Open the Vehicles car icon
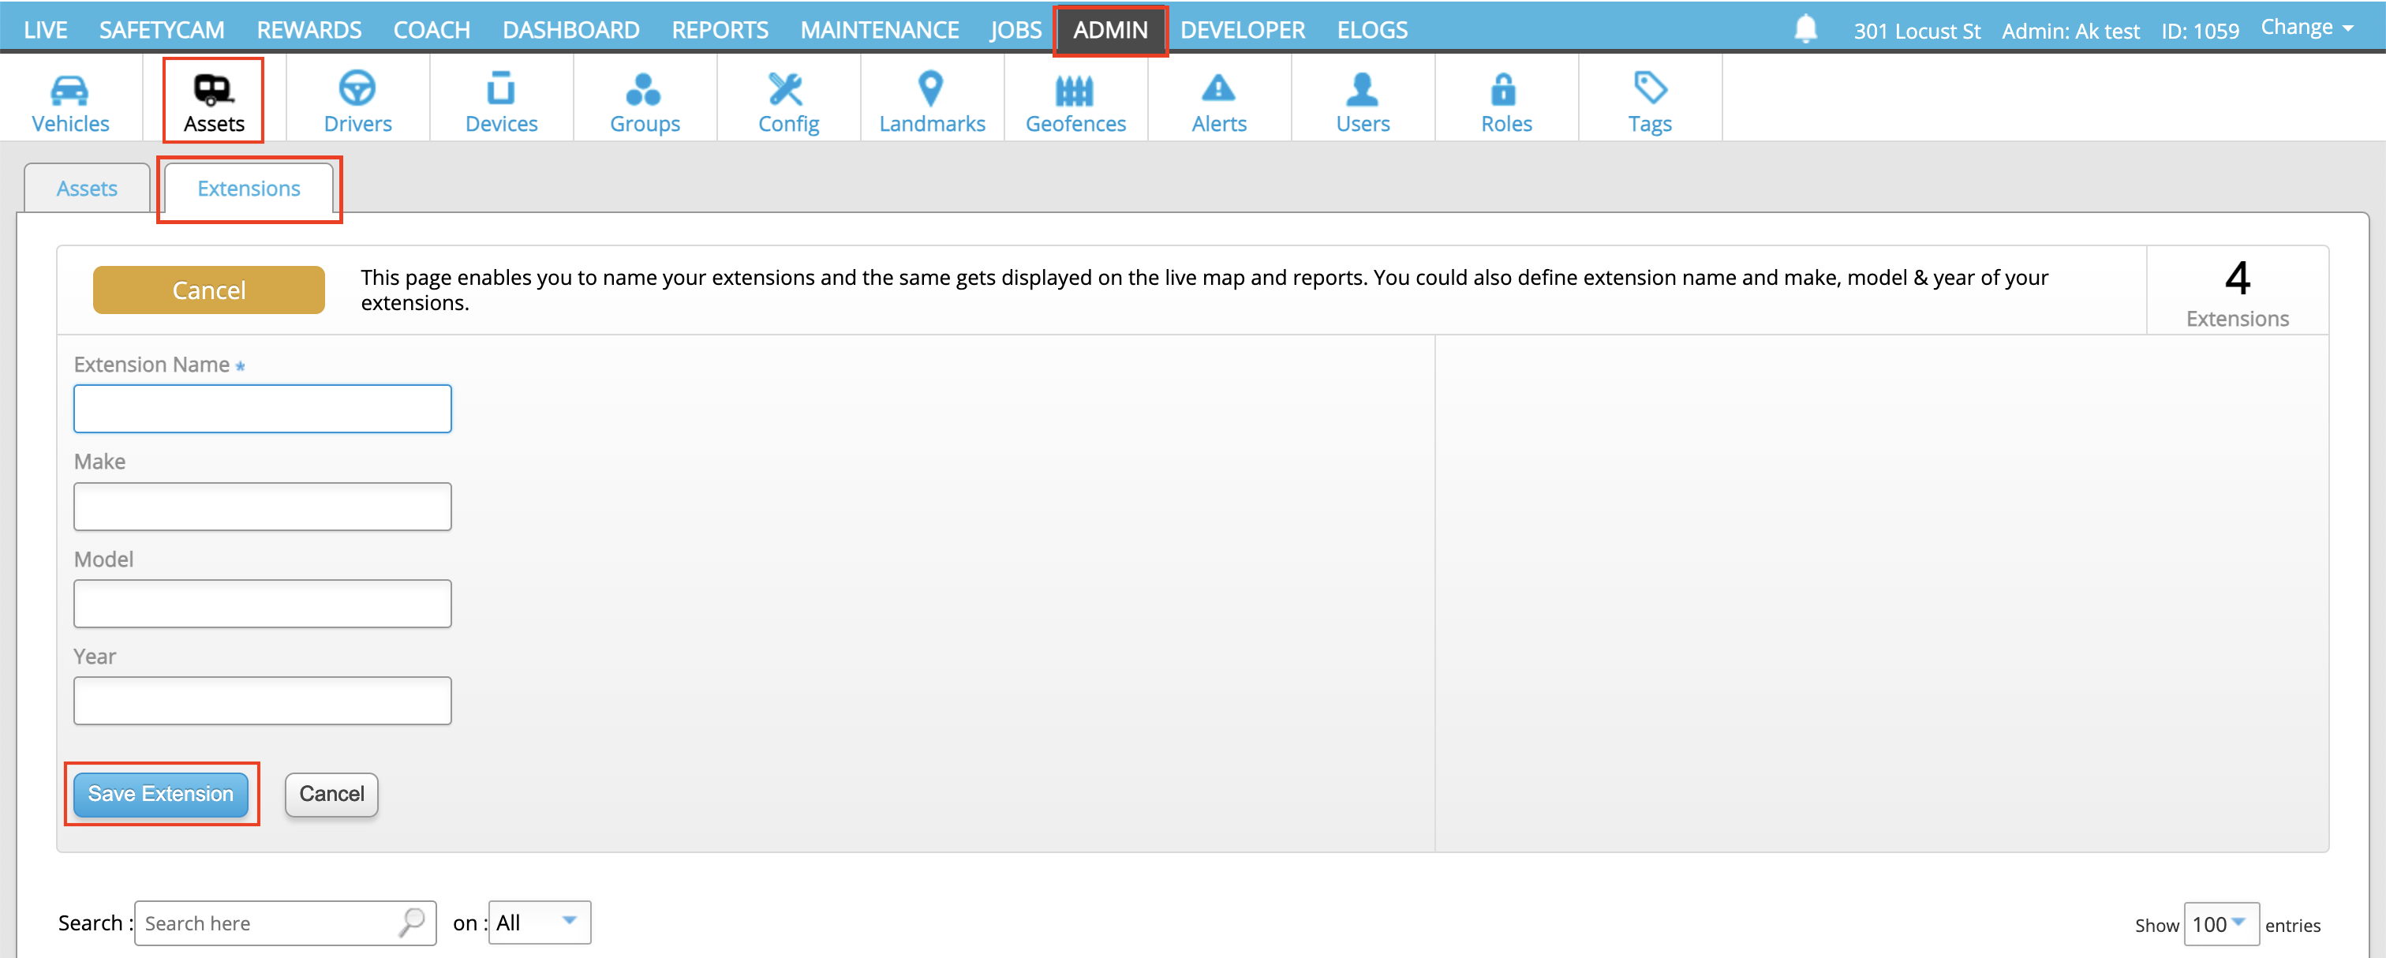Screen dimensions: 2386x958 69,90
